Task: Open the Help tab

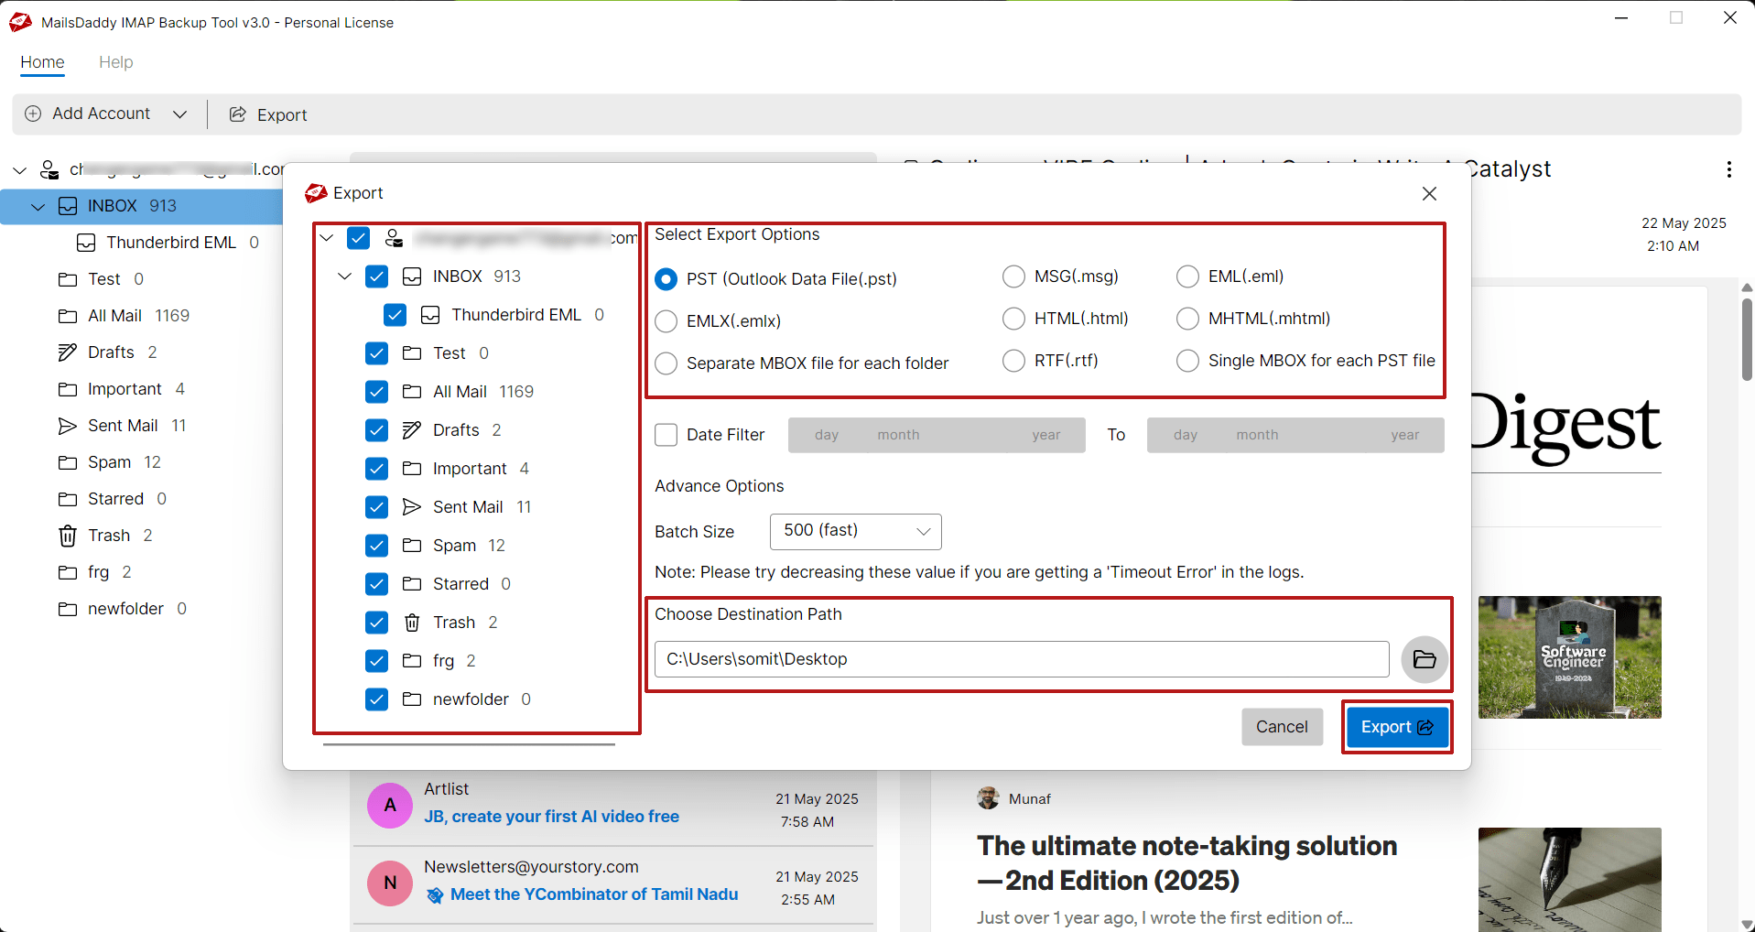Action: point(116,62)
